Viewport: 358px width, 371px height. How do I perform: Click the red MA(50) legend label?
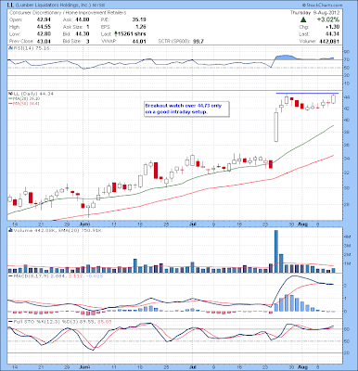point(26,103)
